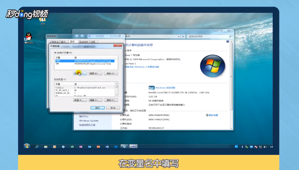This screenshot has height=170, width=299.
Task: Open the 性能信息和工具 sidebar link
Action: (x=87, y=125)
